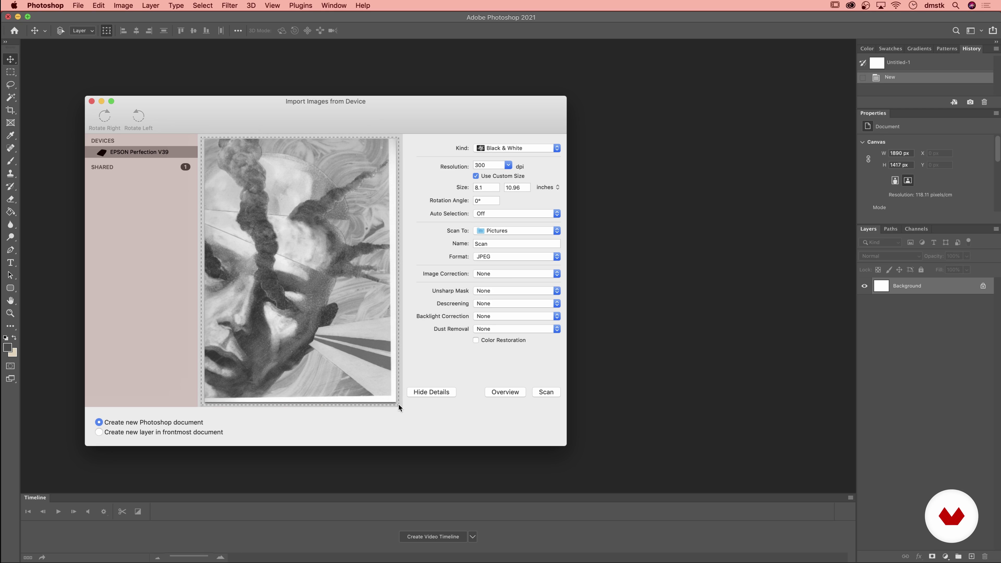Uncheck Use Custom Size checkbox
1001x563 pixels.
[x=476, y=176]
